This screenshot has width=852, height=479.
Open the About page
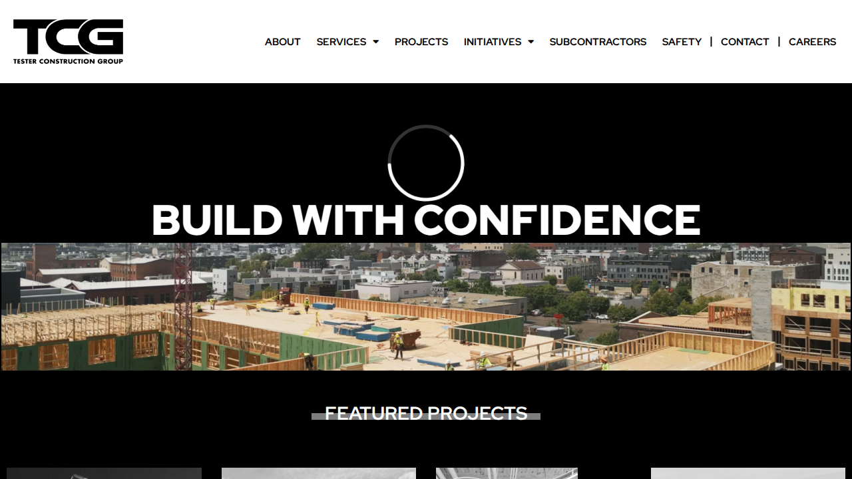point(283,42)
